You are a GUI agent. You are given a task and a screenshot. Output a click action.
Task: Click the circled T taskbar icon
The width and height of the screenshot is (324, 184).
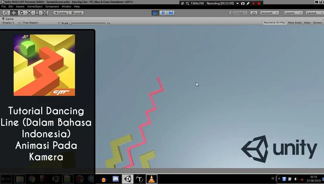click(x=139, y=179)
